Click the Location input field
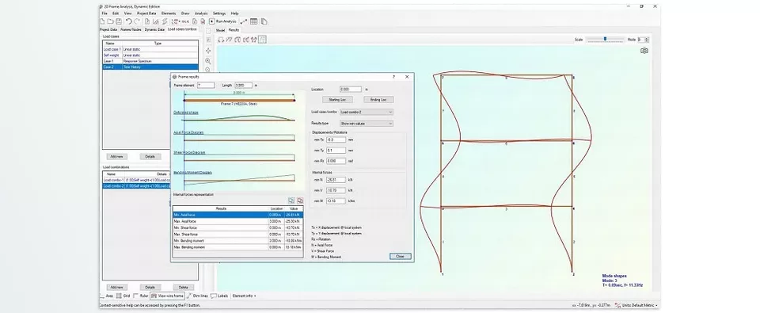This screenshot has width=760, height=313. [351, 90]
